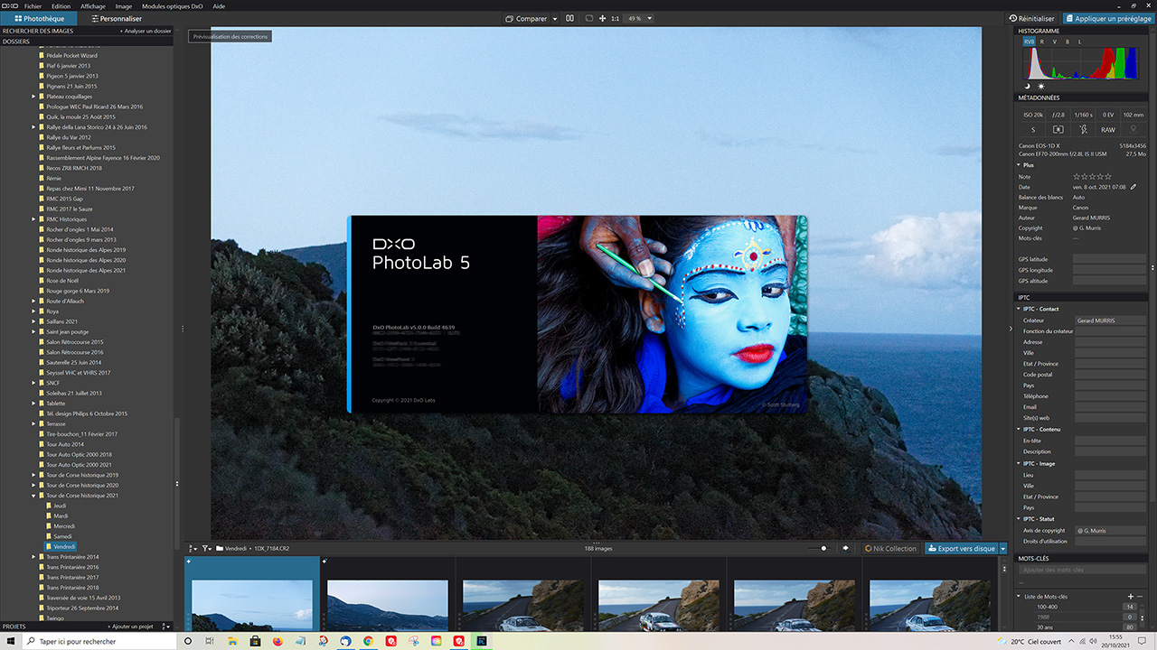
Task: Click the flash-off icon in metadata
Action: tap(1083, 130)
